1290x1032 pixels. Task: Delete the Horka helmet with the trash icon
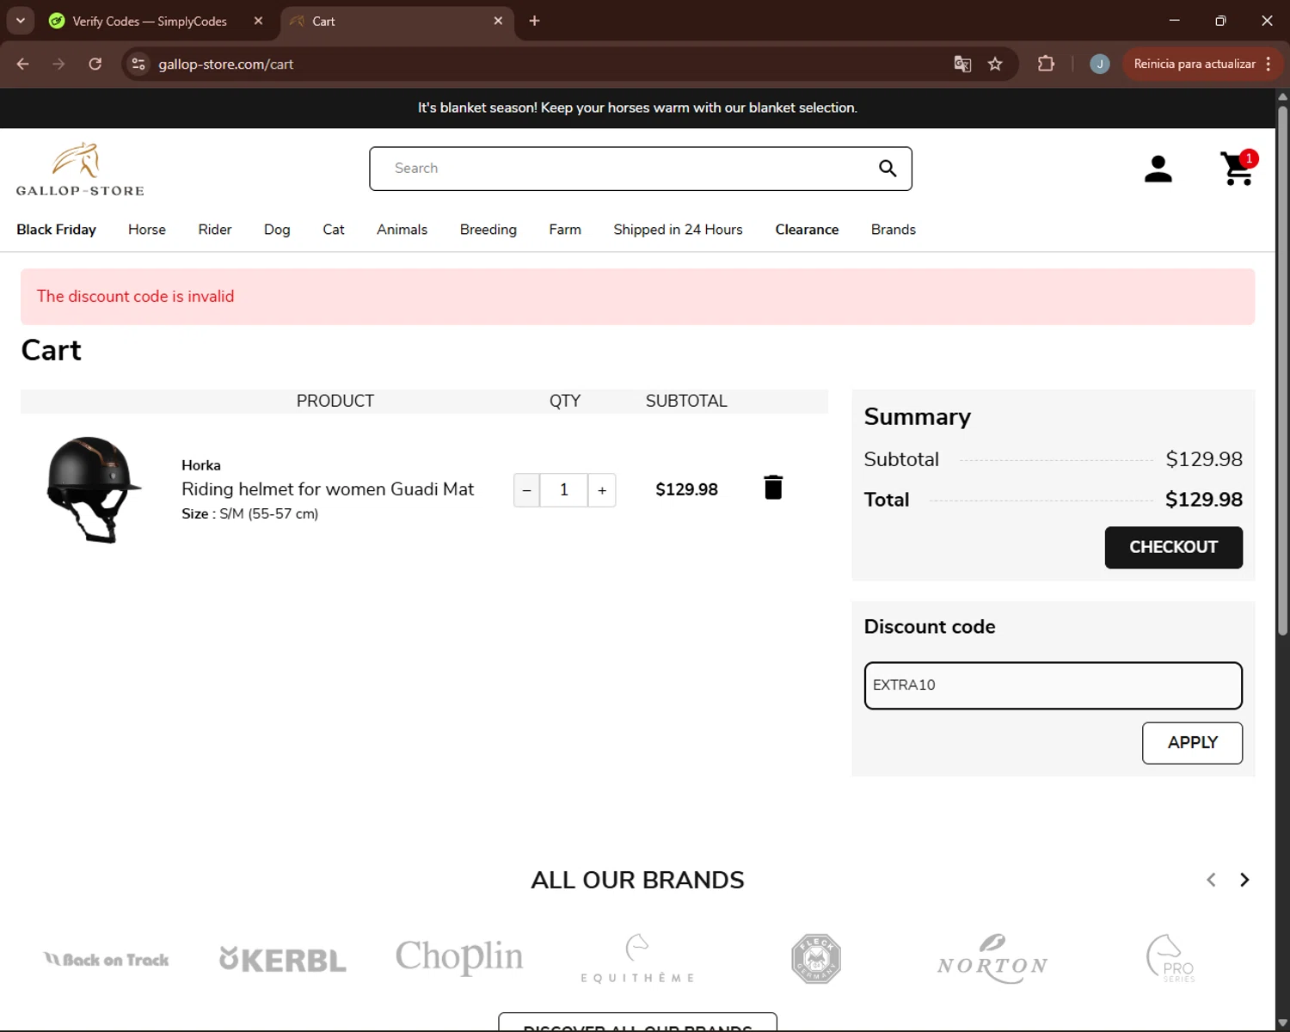pos(773,488)
